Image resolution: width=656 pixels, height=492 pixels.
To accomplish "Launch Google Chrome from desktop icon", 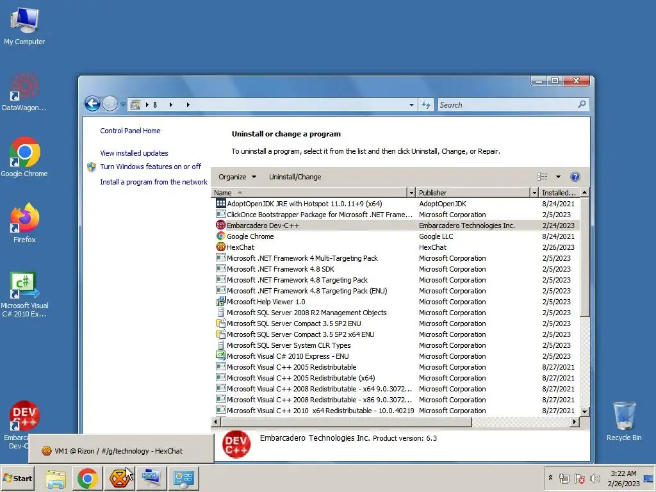I will (24, 158).
